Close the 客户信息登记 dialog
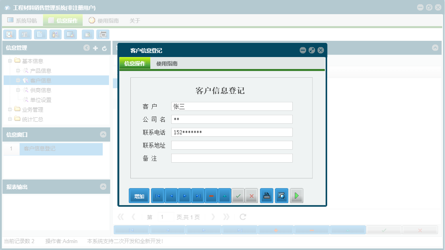 click(x=321, y=50)
